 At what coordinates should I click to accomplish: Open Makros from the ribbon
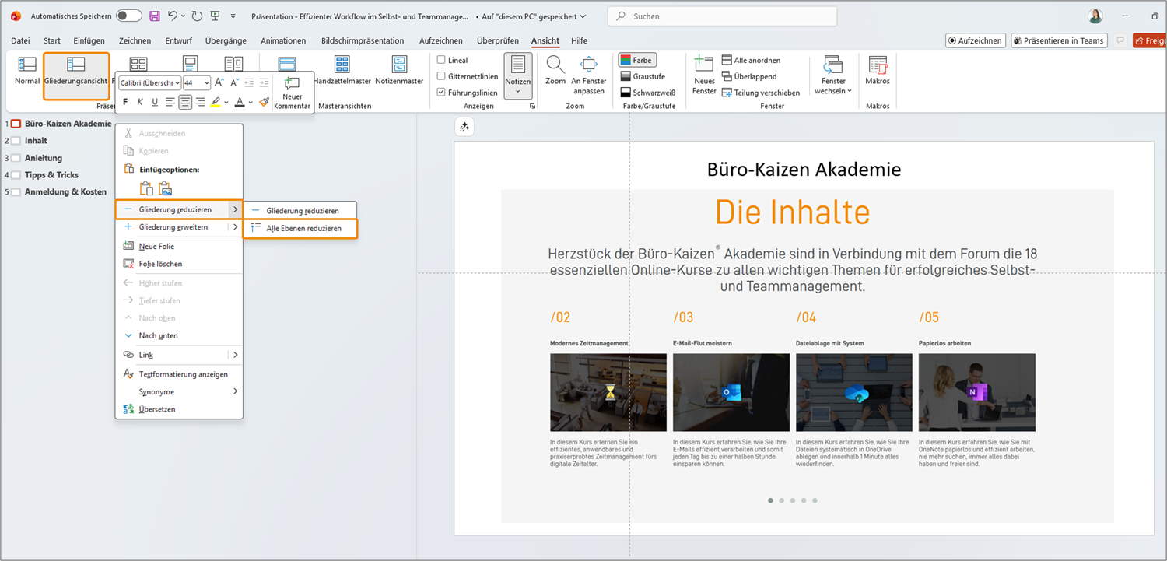pyautogui.click(x=878, y=70)
